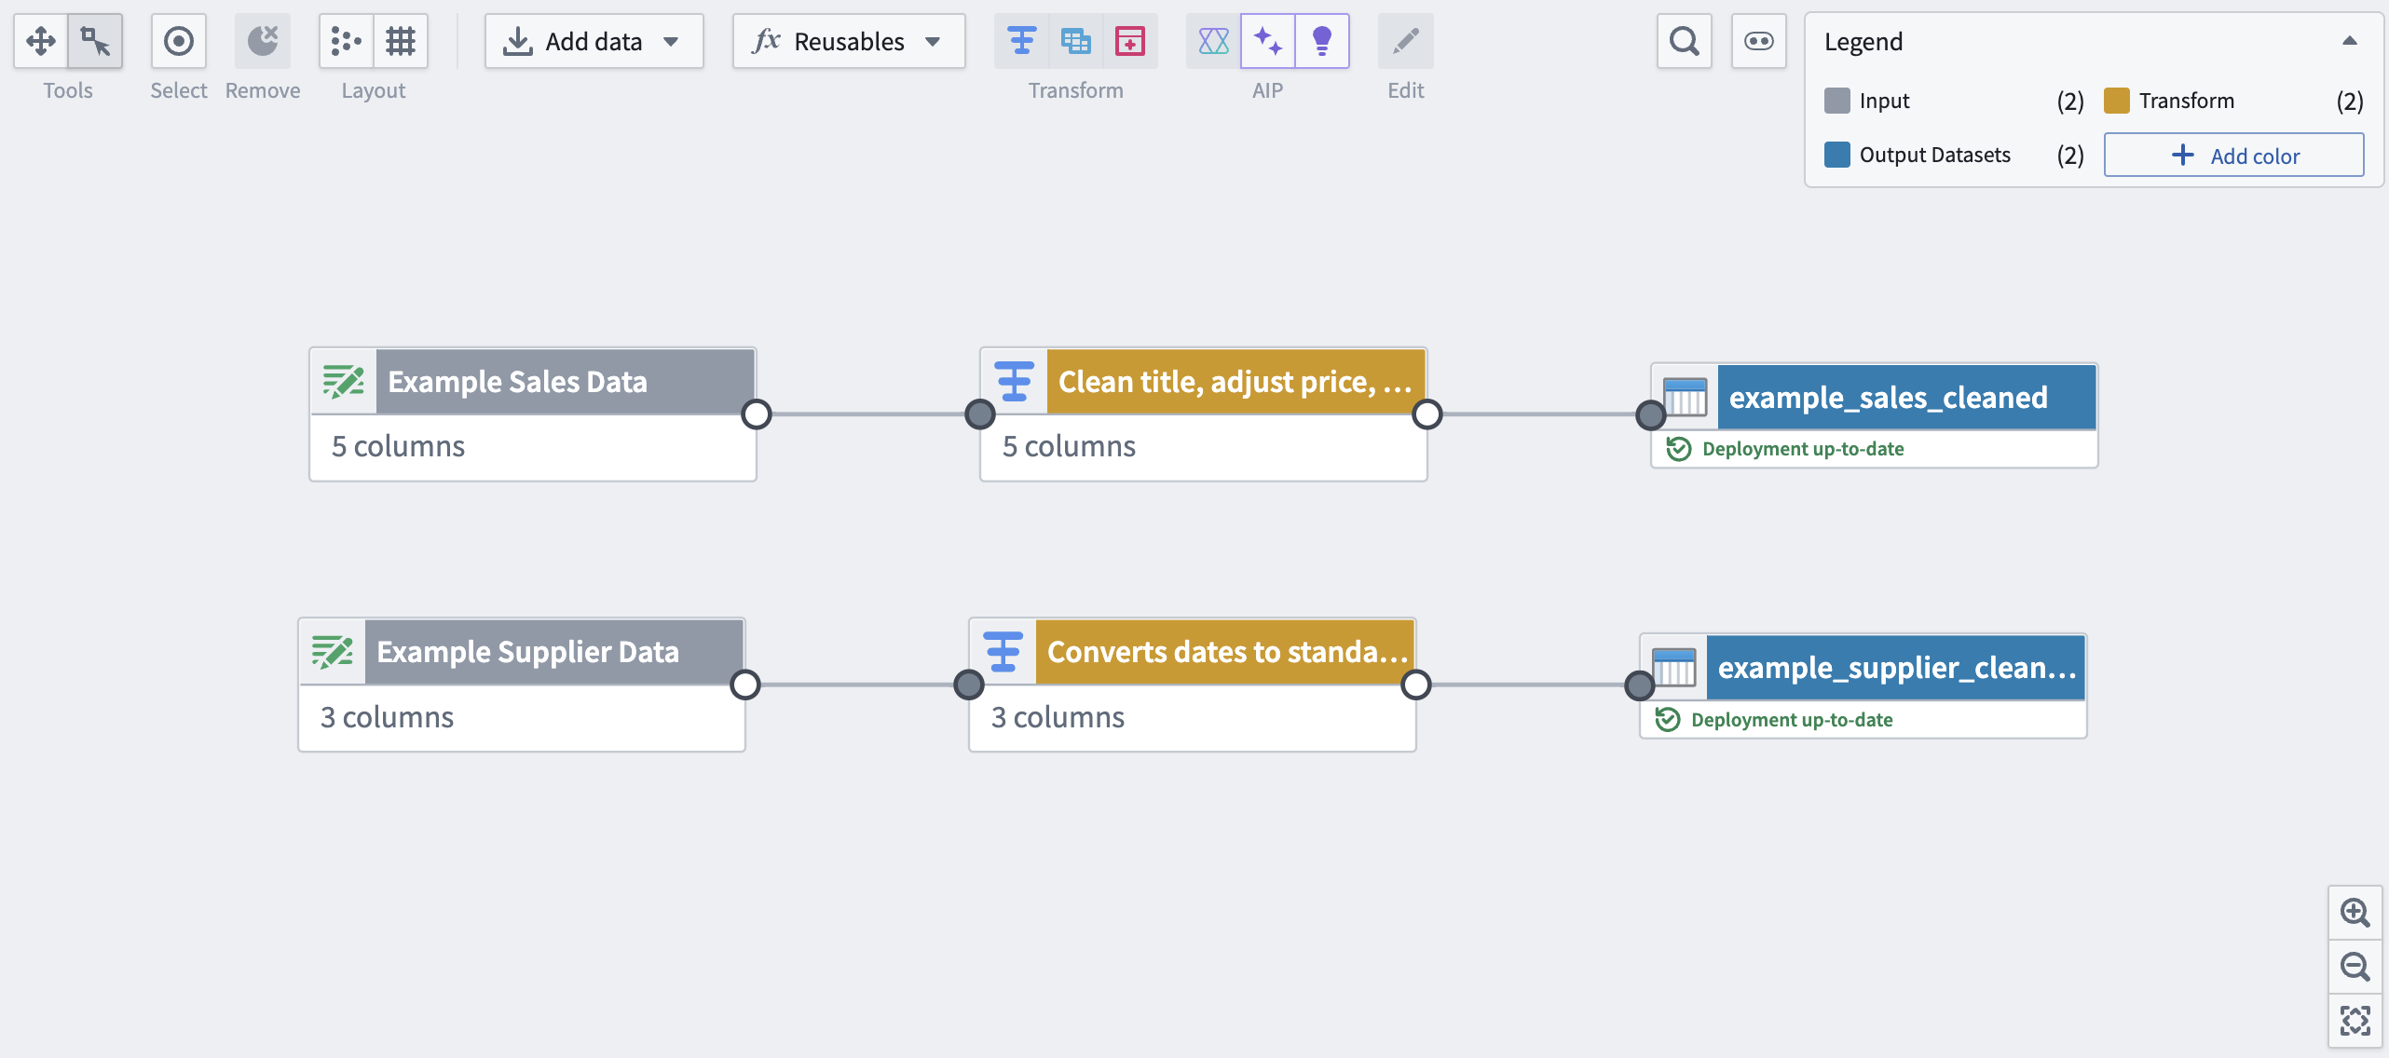Toggle the AIP sparkle generate button
Viewport: 2389px width, 1058px height.
click(x=1267, y=41)
